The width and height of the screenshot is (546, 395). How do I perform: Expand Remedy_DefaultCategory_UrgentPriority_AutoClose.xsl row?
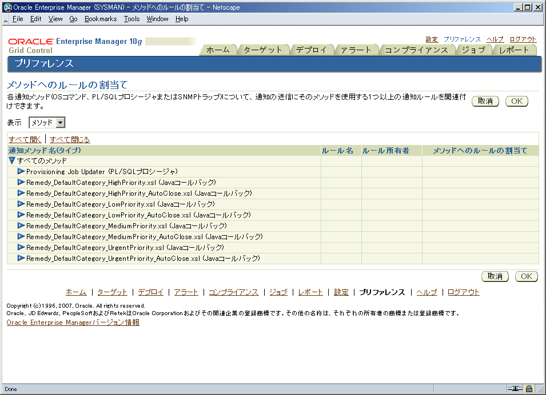pos(21,258)
